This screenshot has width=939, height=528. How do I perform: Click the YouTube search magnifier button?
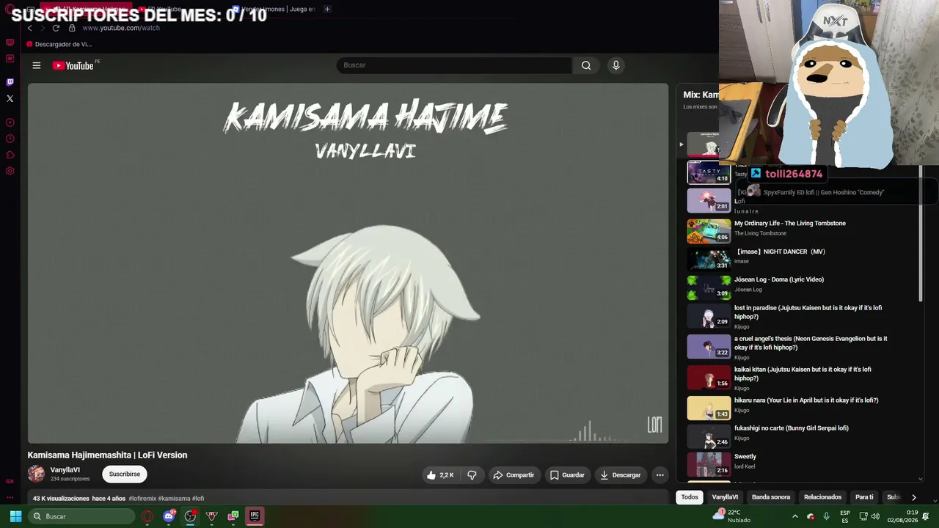tap(586, 65)
